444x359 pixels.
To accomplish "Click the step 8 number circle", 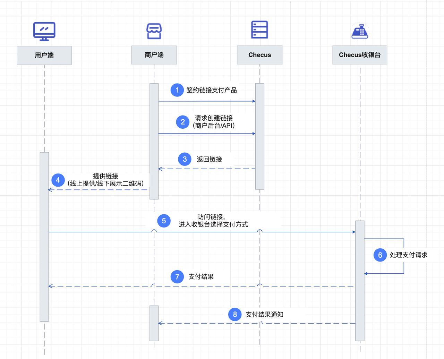I will [235, 315].
